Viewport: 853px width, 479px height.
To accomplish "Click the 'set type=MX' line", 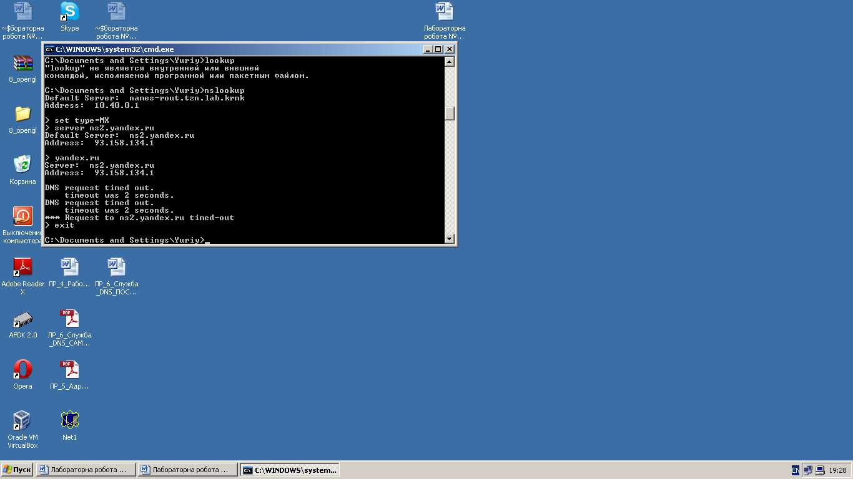I will point(77,120).
